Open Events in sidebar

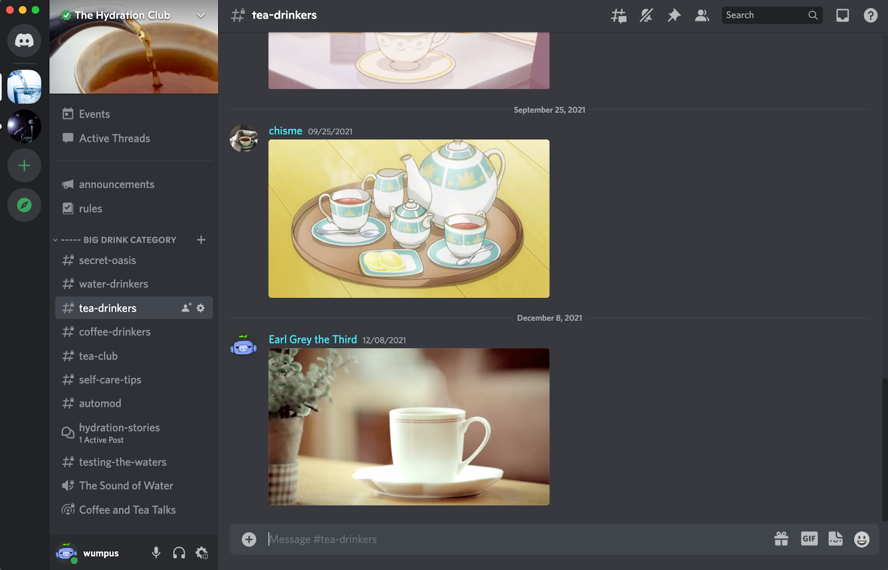pos(134,114)
